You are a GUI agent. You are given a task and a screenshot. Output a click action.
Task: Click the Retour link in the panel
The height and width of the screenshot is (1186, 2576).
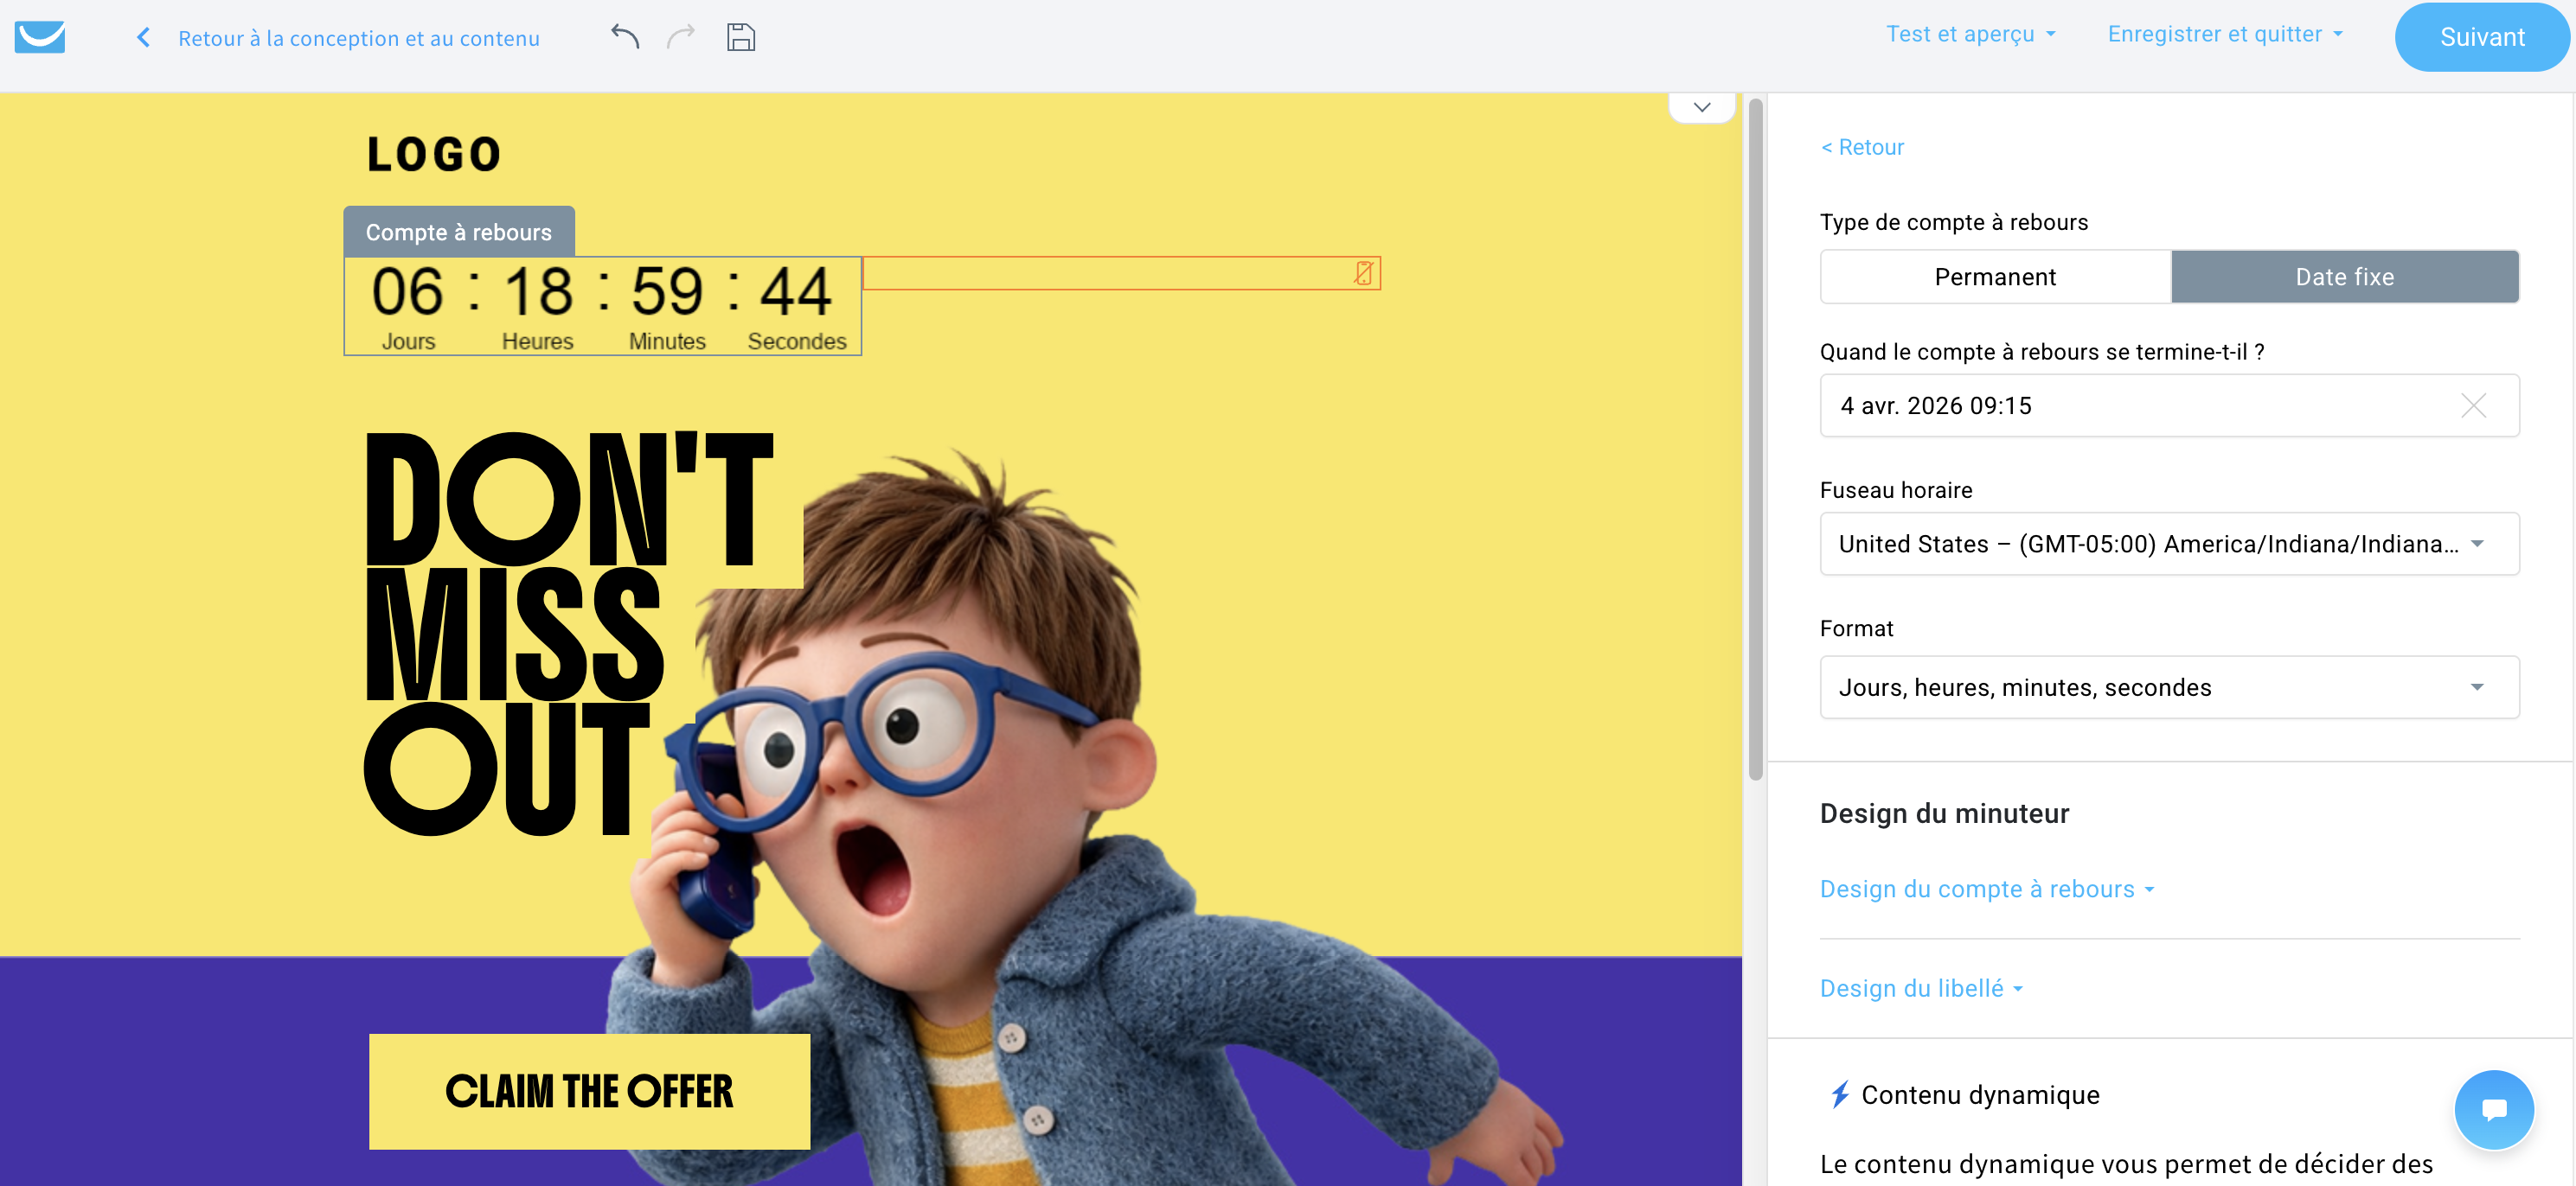click(1862, 146)
